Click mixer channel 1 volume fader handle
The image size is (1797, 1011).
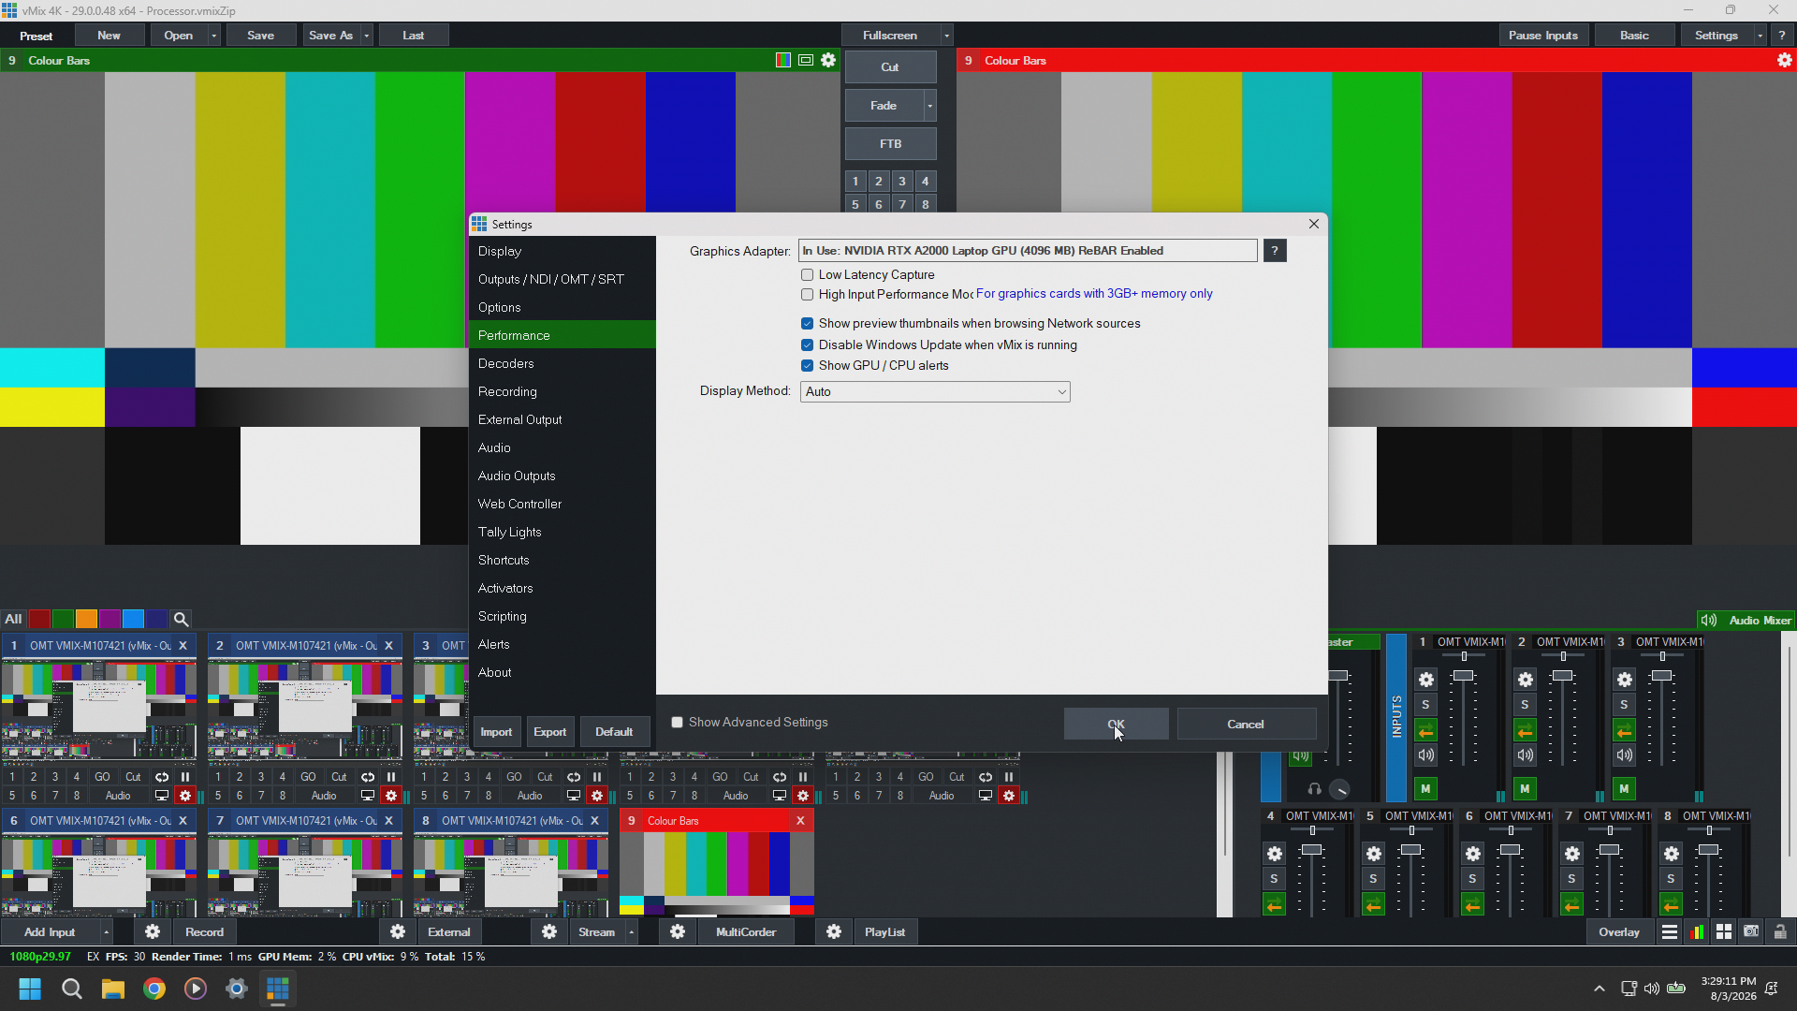1464,676
